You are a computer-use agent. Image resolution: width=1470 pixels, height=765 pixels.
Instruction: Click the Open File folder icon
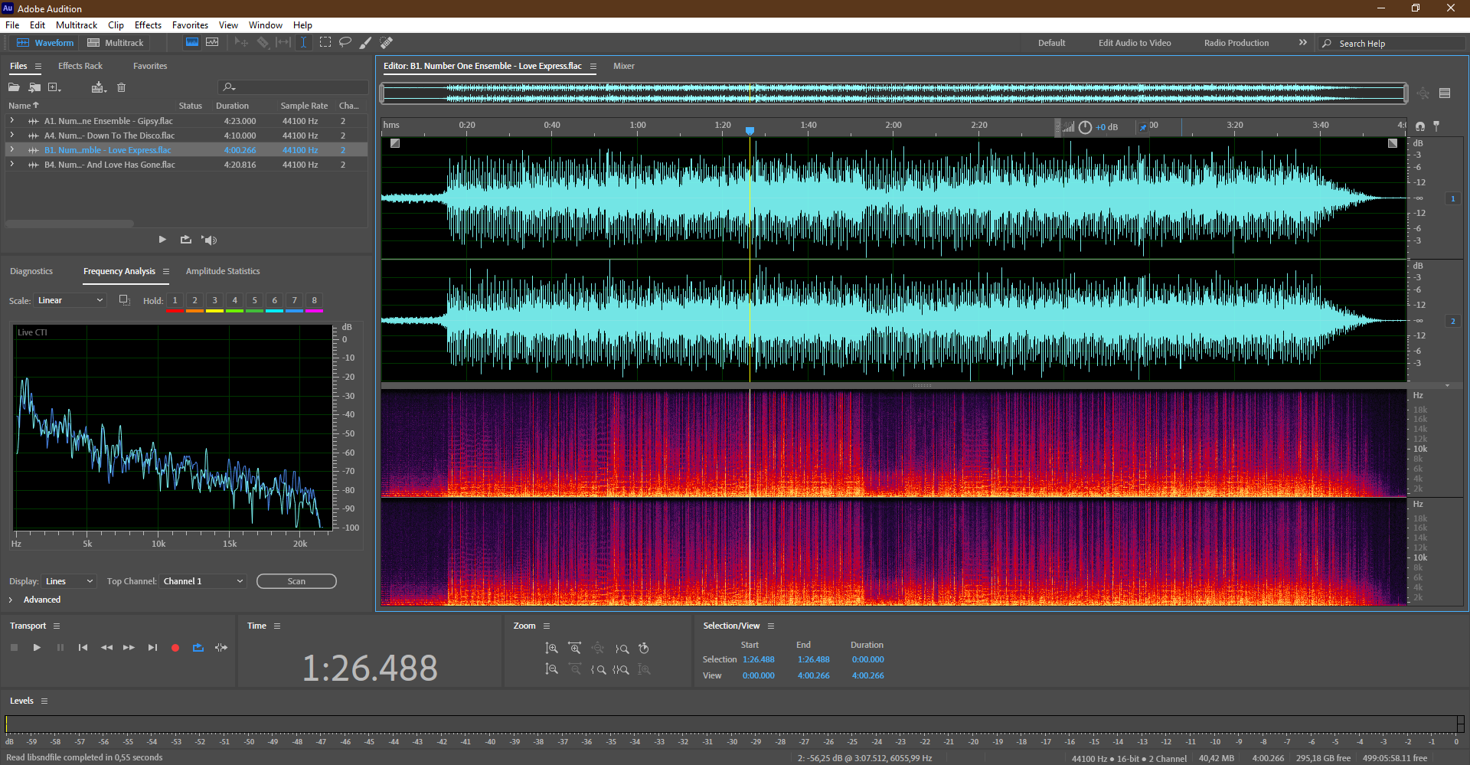click(x=15, y=87)
